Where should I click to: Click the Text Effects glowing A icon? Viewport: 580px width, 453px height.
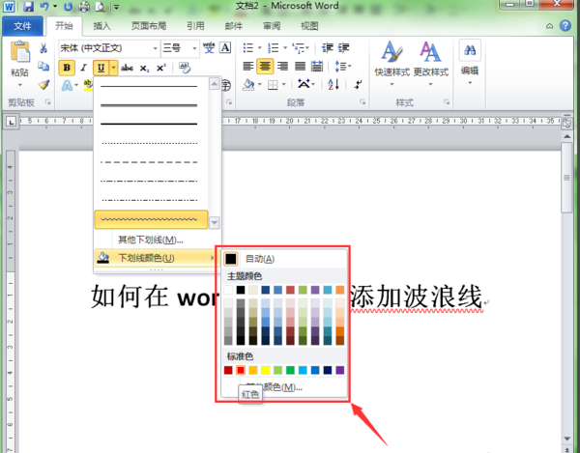coord(67,85)
